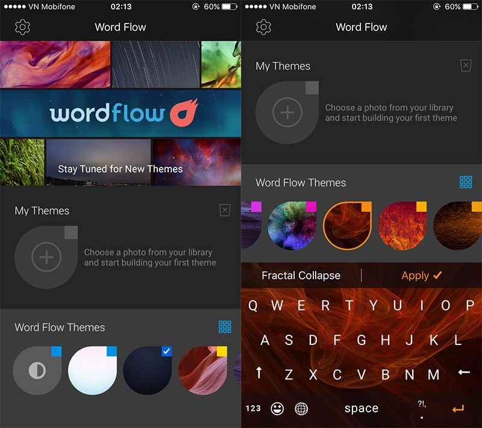Tap add-photo plus circle in right My Themes

pos(287,113)
